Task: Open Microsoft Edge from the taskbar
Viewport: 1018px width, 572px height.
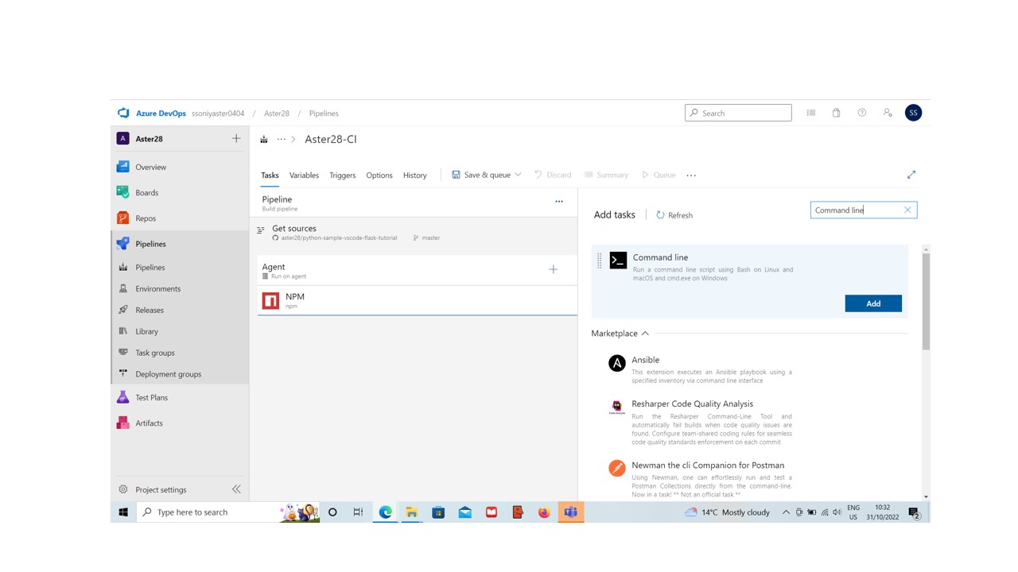Action: tap(386, 512)
